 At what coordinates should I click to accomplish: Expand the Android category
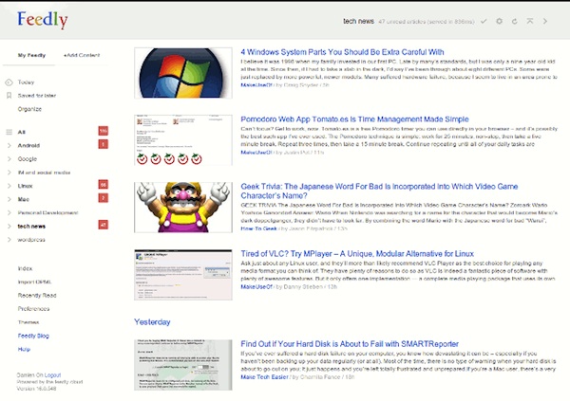click(9, 146)
